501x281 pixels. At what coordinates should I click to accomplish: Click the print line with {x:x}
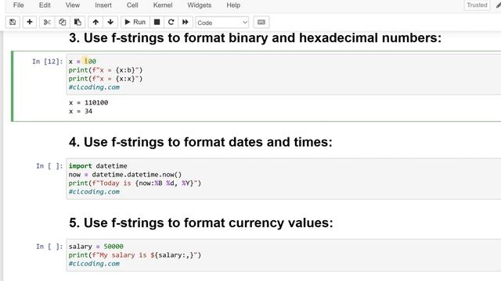point(106,79)
